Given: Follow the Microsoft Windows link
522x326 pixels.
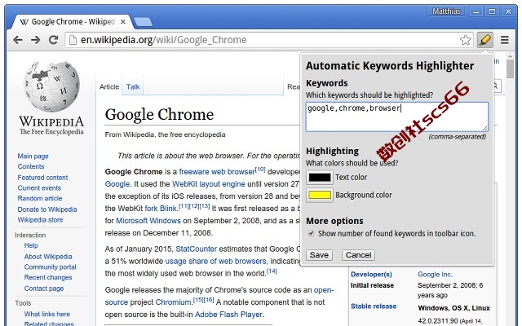Looking at the screenshot, I should click(148, 221).
